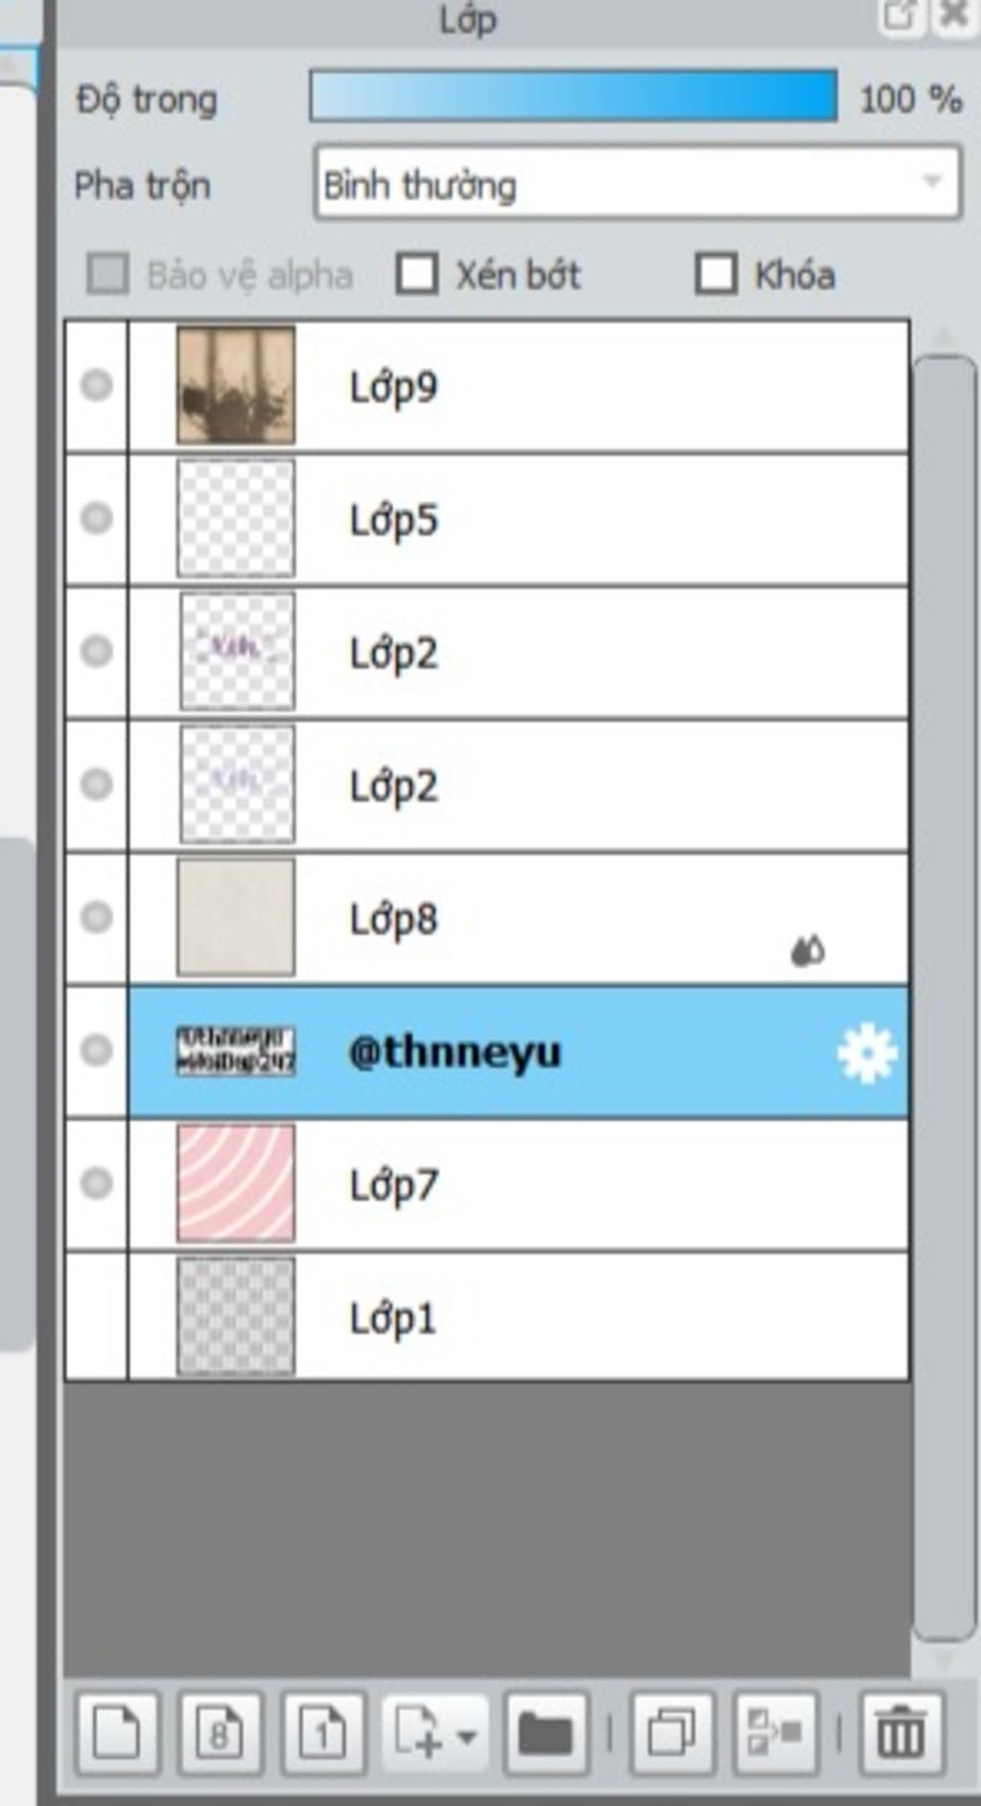Delete the selected layer with trash icon
981x1806 pixels.
[x=901, y=1732]
